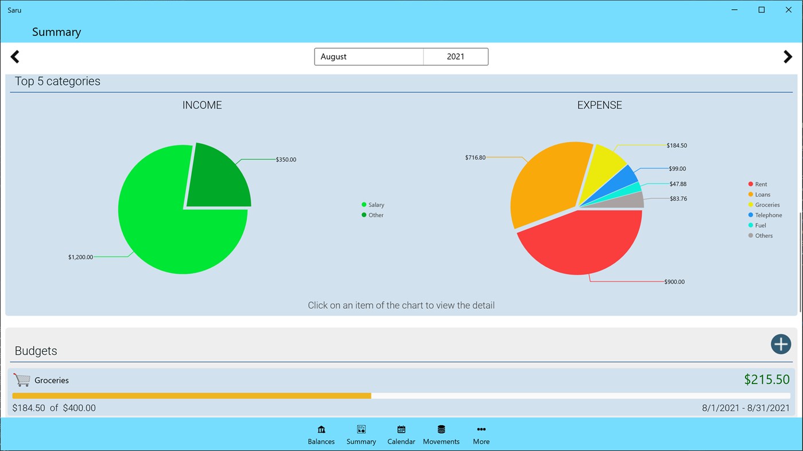The image size is (803, 451).
Task: Toggle the Fuel legend entry
Action: tap(758, 225)
